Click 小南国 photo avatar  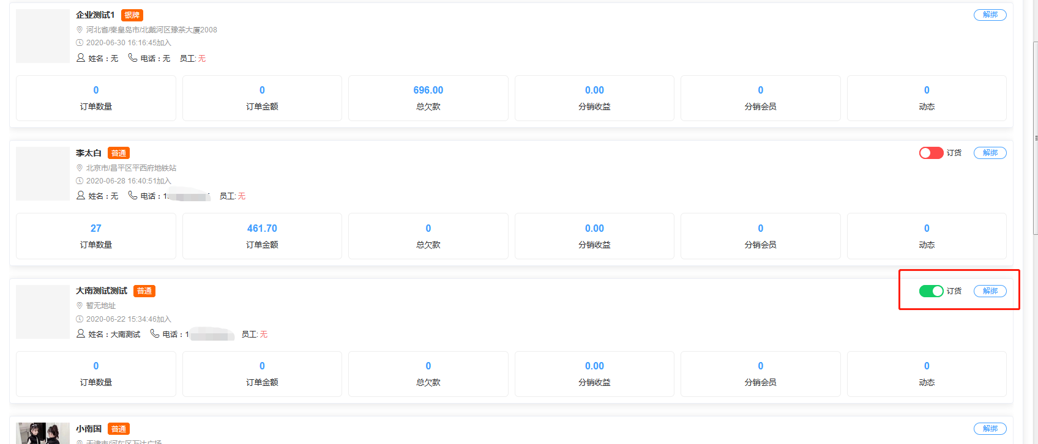43,433
